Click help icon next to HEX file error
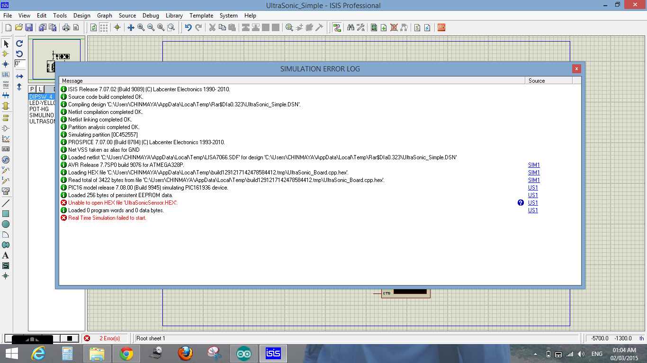The image size is (647, 363). (x=521, y=203)
